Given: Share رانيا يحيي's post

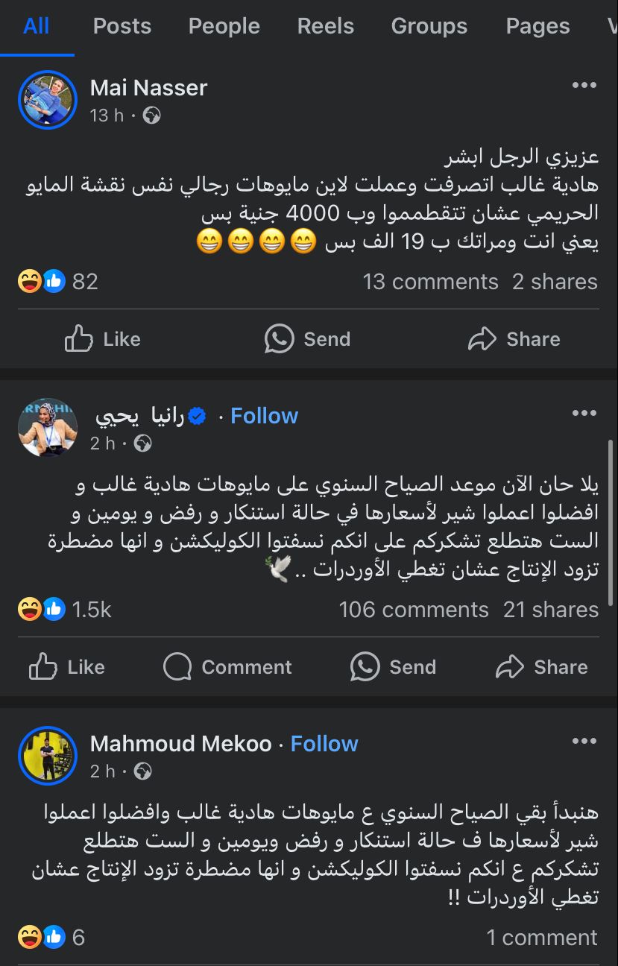Looking at the screenshot, I should (542, 667).
